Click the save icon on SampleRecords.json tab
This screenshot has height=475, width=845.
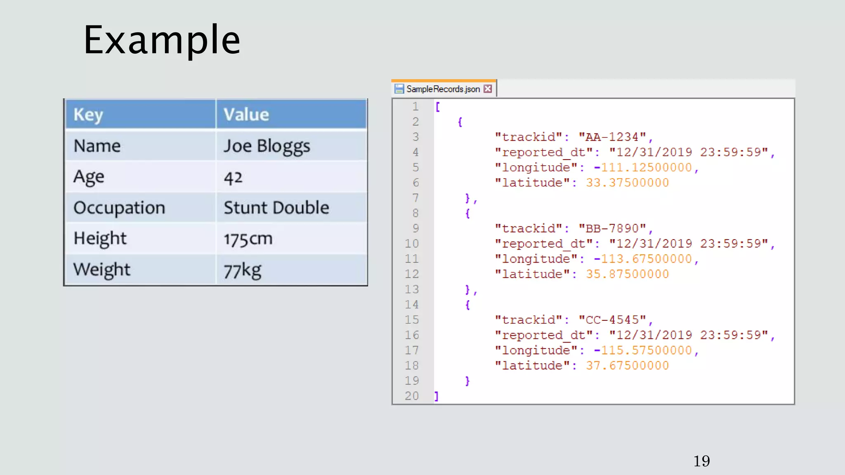tap(399, 89)
